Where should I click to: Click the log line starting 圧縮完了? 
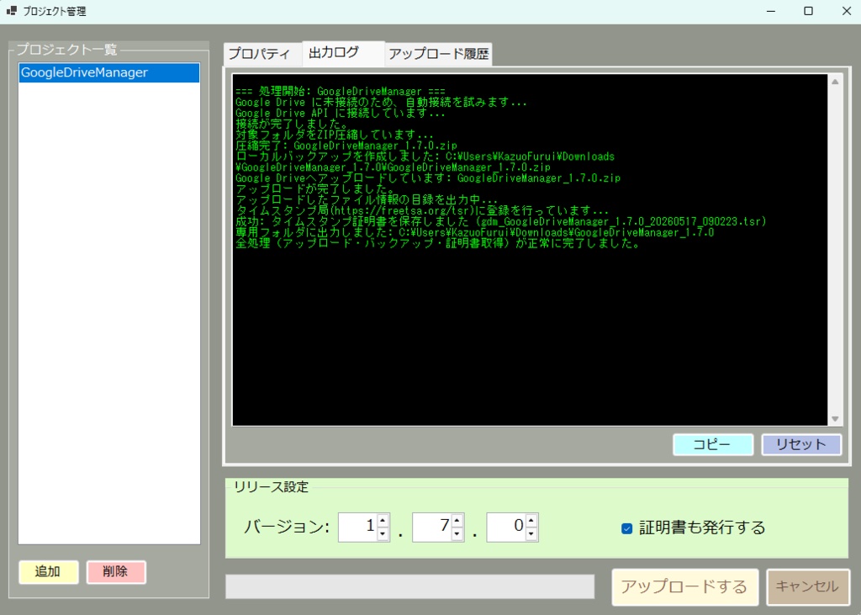click(346, 146)
